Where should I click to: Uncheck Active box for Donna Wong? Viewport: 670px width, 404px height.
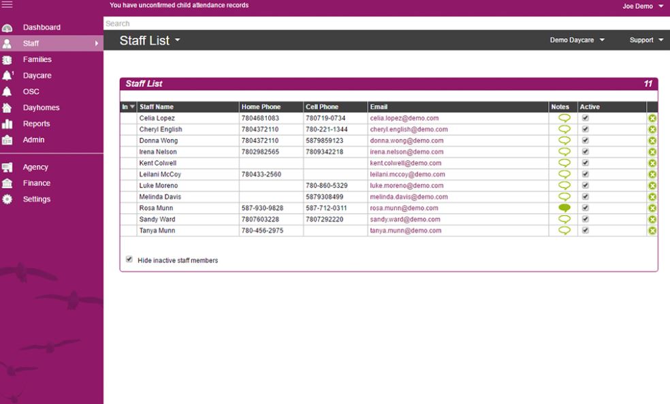(x=586, y=140)
